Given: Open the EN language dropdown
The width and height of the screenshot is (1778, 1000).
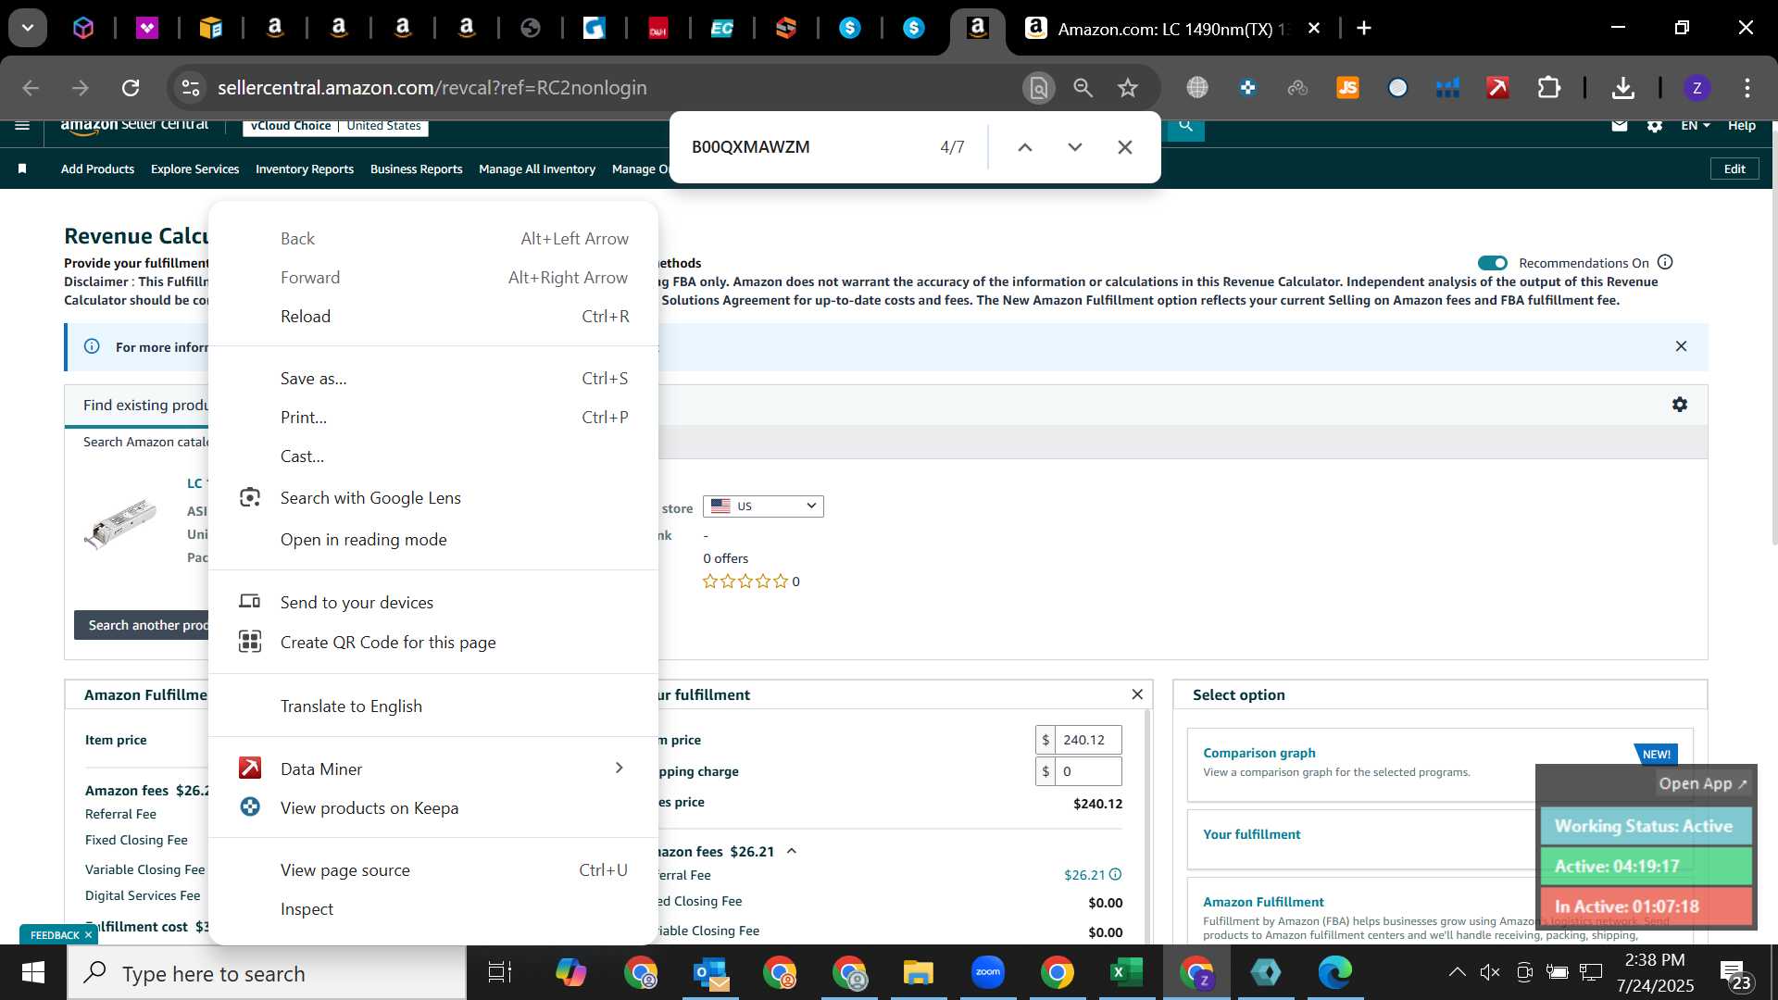Looking at the screenshot, I should point(1695,125).
